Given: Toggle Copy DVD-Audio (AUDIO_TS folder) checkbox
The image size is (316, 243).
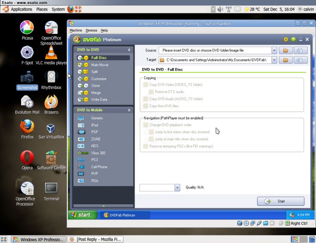Looking at the screenshot, I should [145, 99].
